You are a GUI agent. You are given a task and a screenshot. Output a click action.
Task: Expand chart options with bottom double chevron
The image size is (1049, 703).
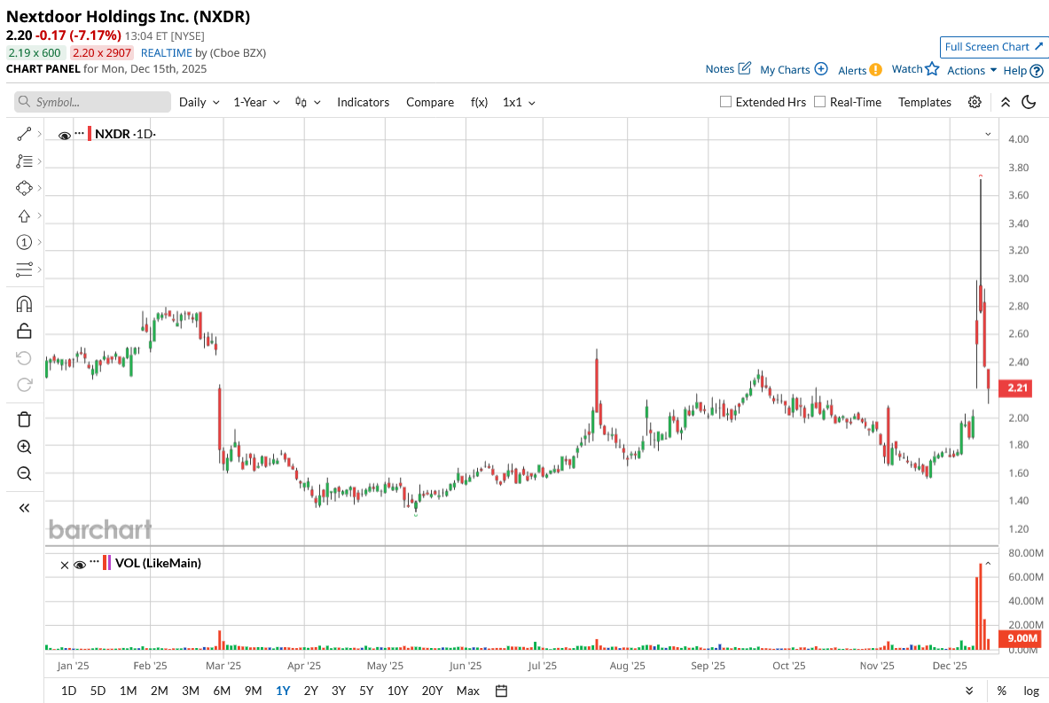(x=969, y=691)
